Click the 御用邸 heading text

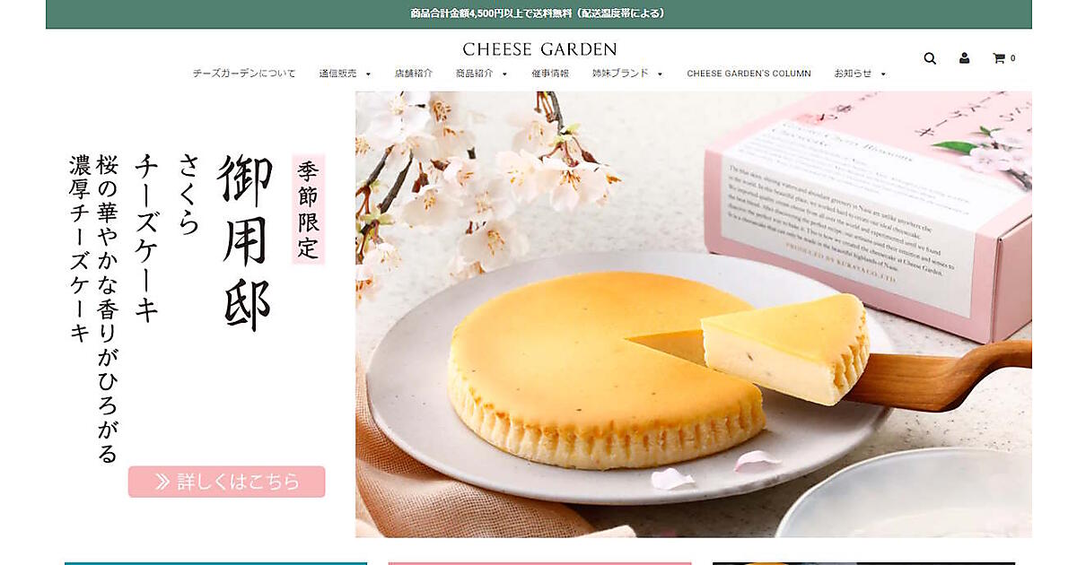coord(244,244)
